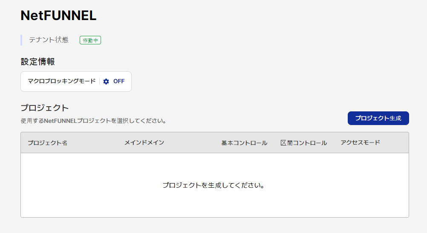Click the プロジェクト section heading
The width and height of the screenshot is (427, 233).
point(44,108)
